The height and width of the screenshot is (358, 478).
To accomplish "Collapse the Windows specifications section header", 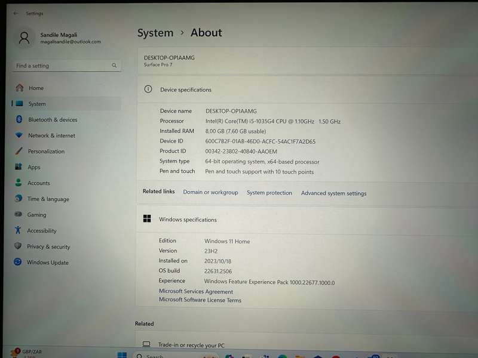I will 307,220.
